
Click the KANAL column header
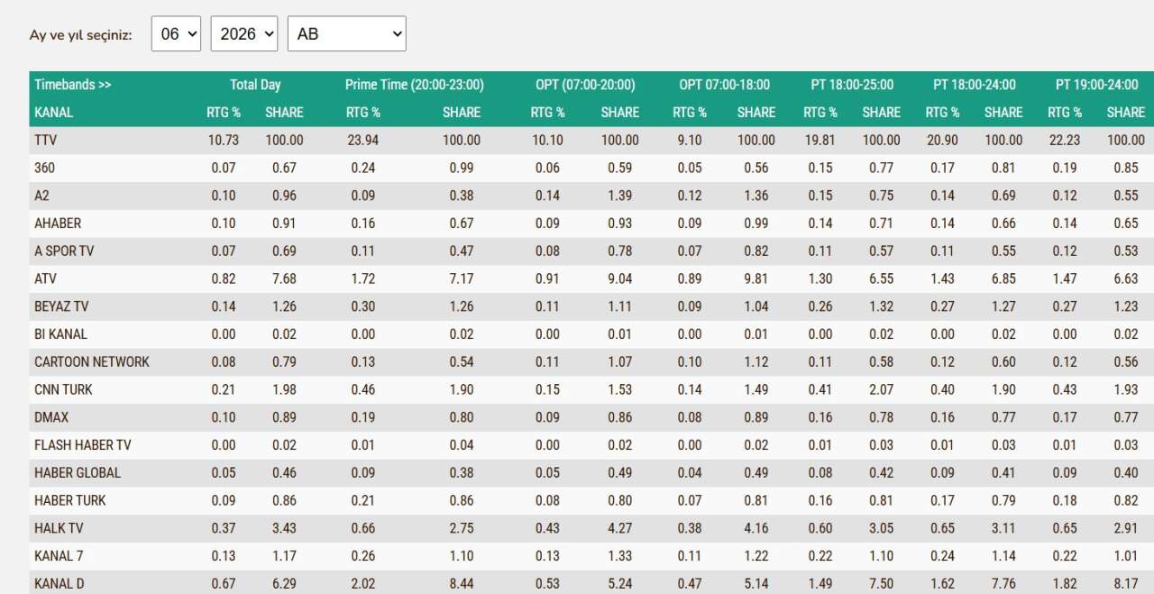(54, 113)
